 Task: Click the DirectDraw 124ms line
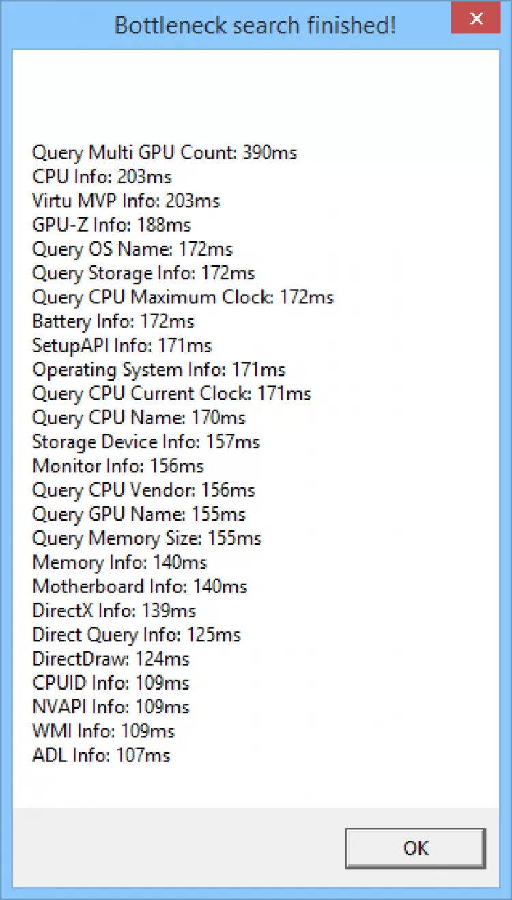click(x=111, y=659)
